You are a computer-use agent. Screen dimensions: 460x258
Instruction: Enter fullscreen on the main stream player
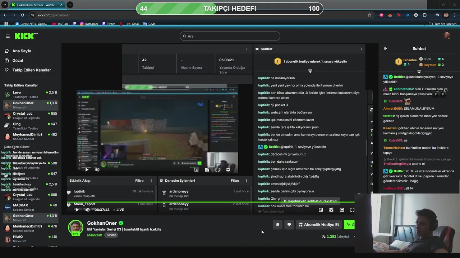point(352,210)
